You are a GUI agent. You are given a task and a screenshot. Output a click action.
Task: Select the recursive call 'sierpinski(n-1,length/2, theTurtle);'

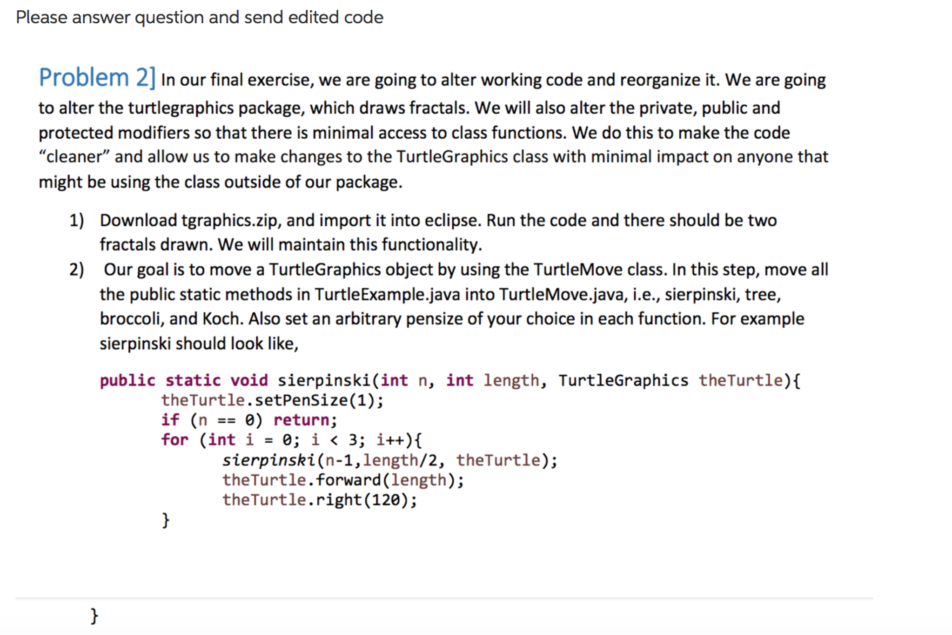pyautogui.click(x=390, y=459)
